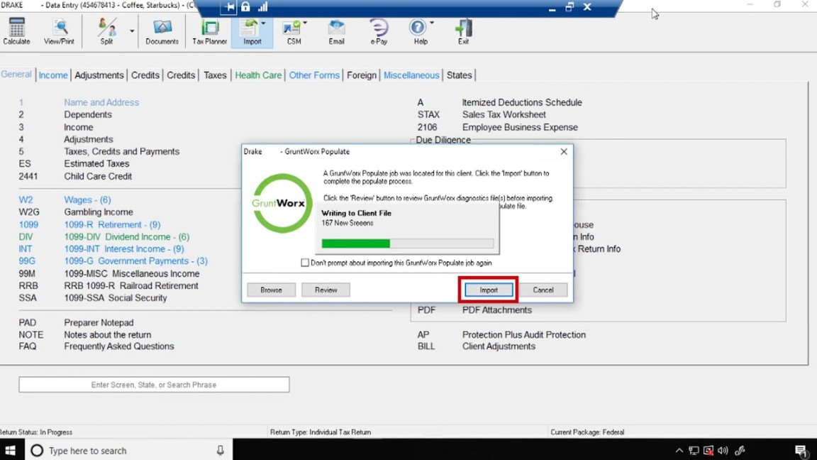817x460 pixels.
Task: Open the Estimated Taxes screen
Action: [x=97, y=163]
